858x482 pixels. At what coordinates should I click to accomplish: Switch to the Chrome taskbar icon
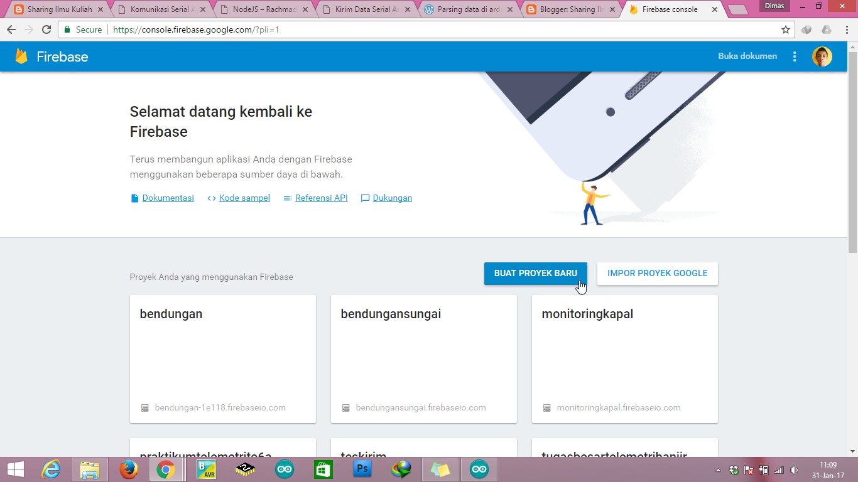pyautogui.click(x=166, y=469)
